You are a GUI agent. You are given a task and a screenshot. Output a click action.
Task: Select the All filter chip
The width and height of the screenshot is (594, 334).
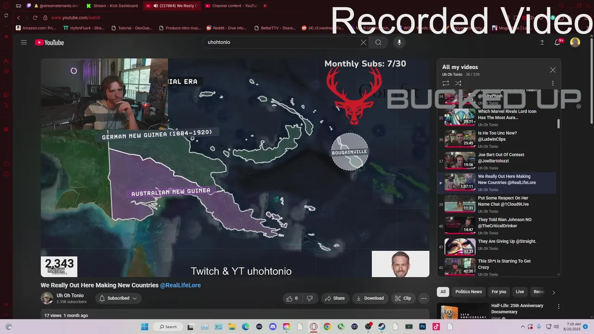pos(443,292)
